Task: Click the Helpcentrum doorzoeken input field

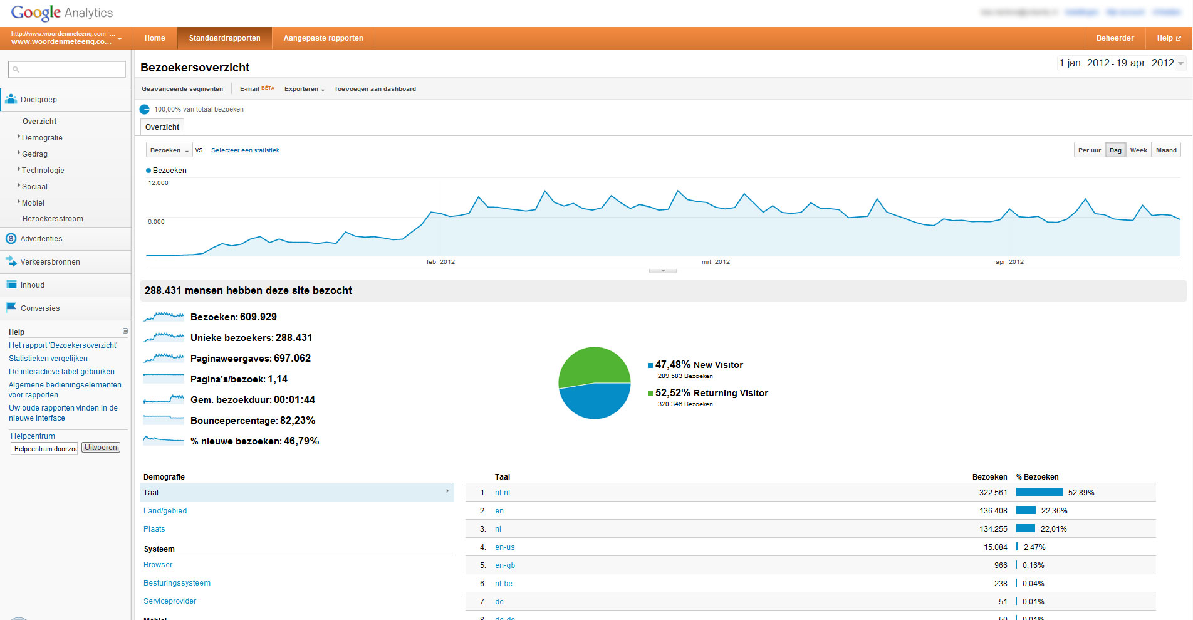Action: point(44,449)
